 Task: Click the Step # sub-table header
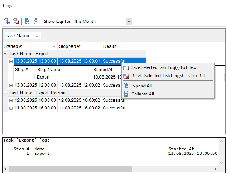pos(25,70)
